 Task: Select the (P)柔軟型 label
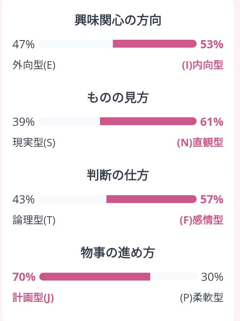pyautogui.click(x=202, y=298)
